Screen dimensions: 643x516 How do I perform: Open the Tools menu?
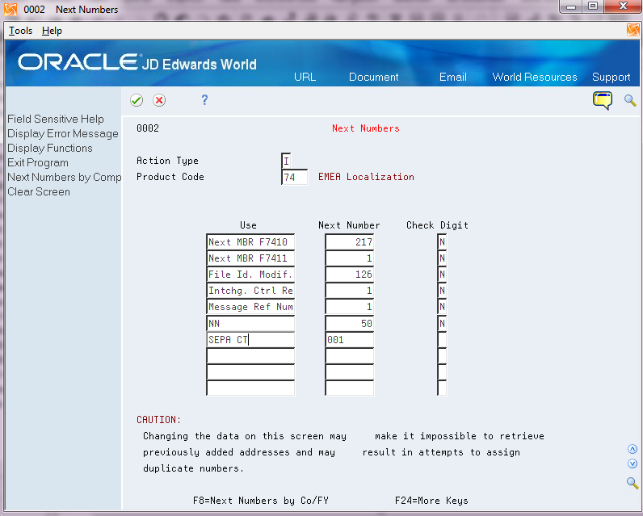(20, 31)
